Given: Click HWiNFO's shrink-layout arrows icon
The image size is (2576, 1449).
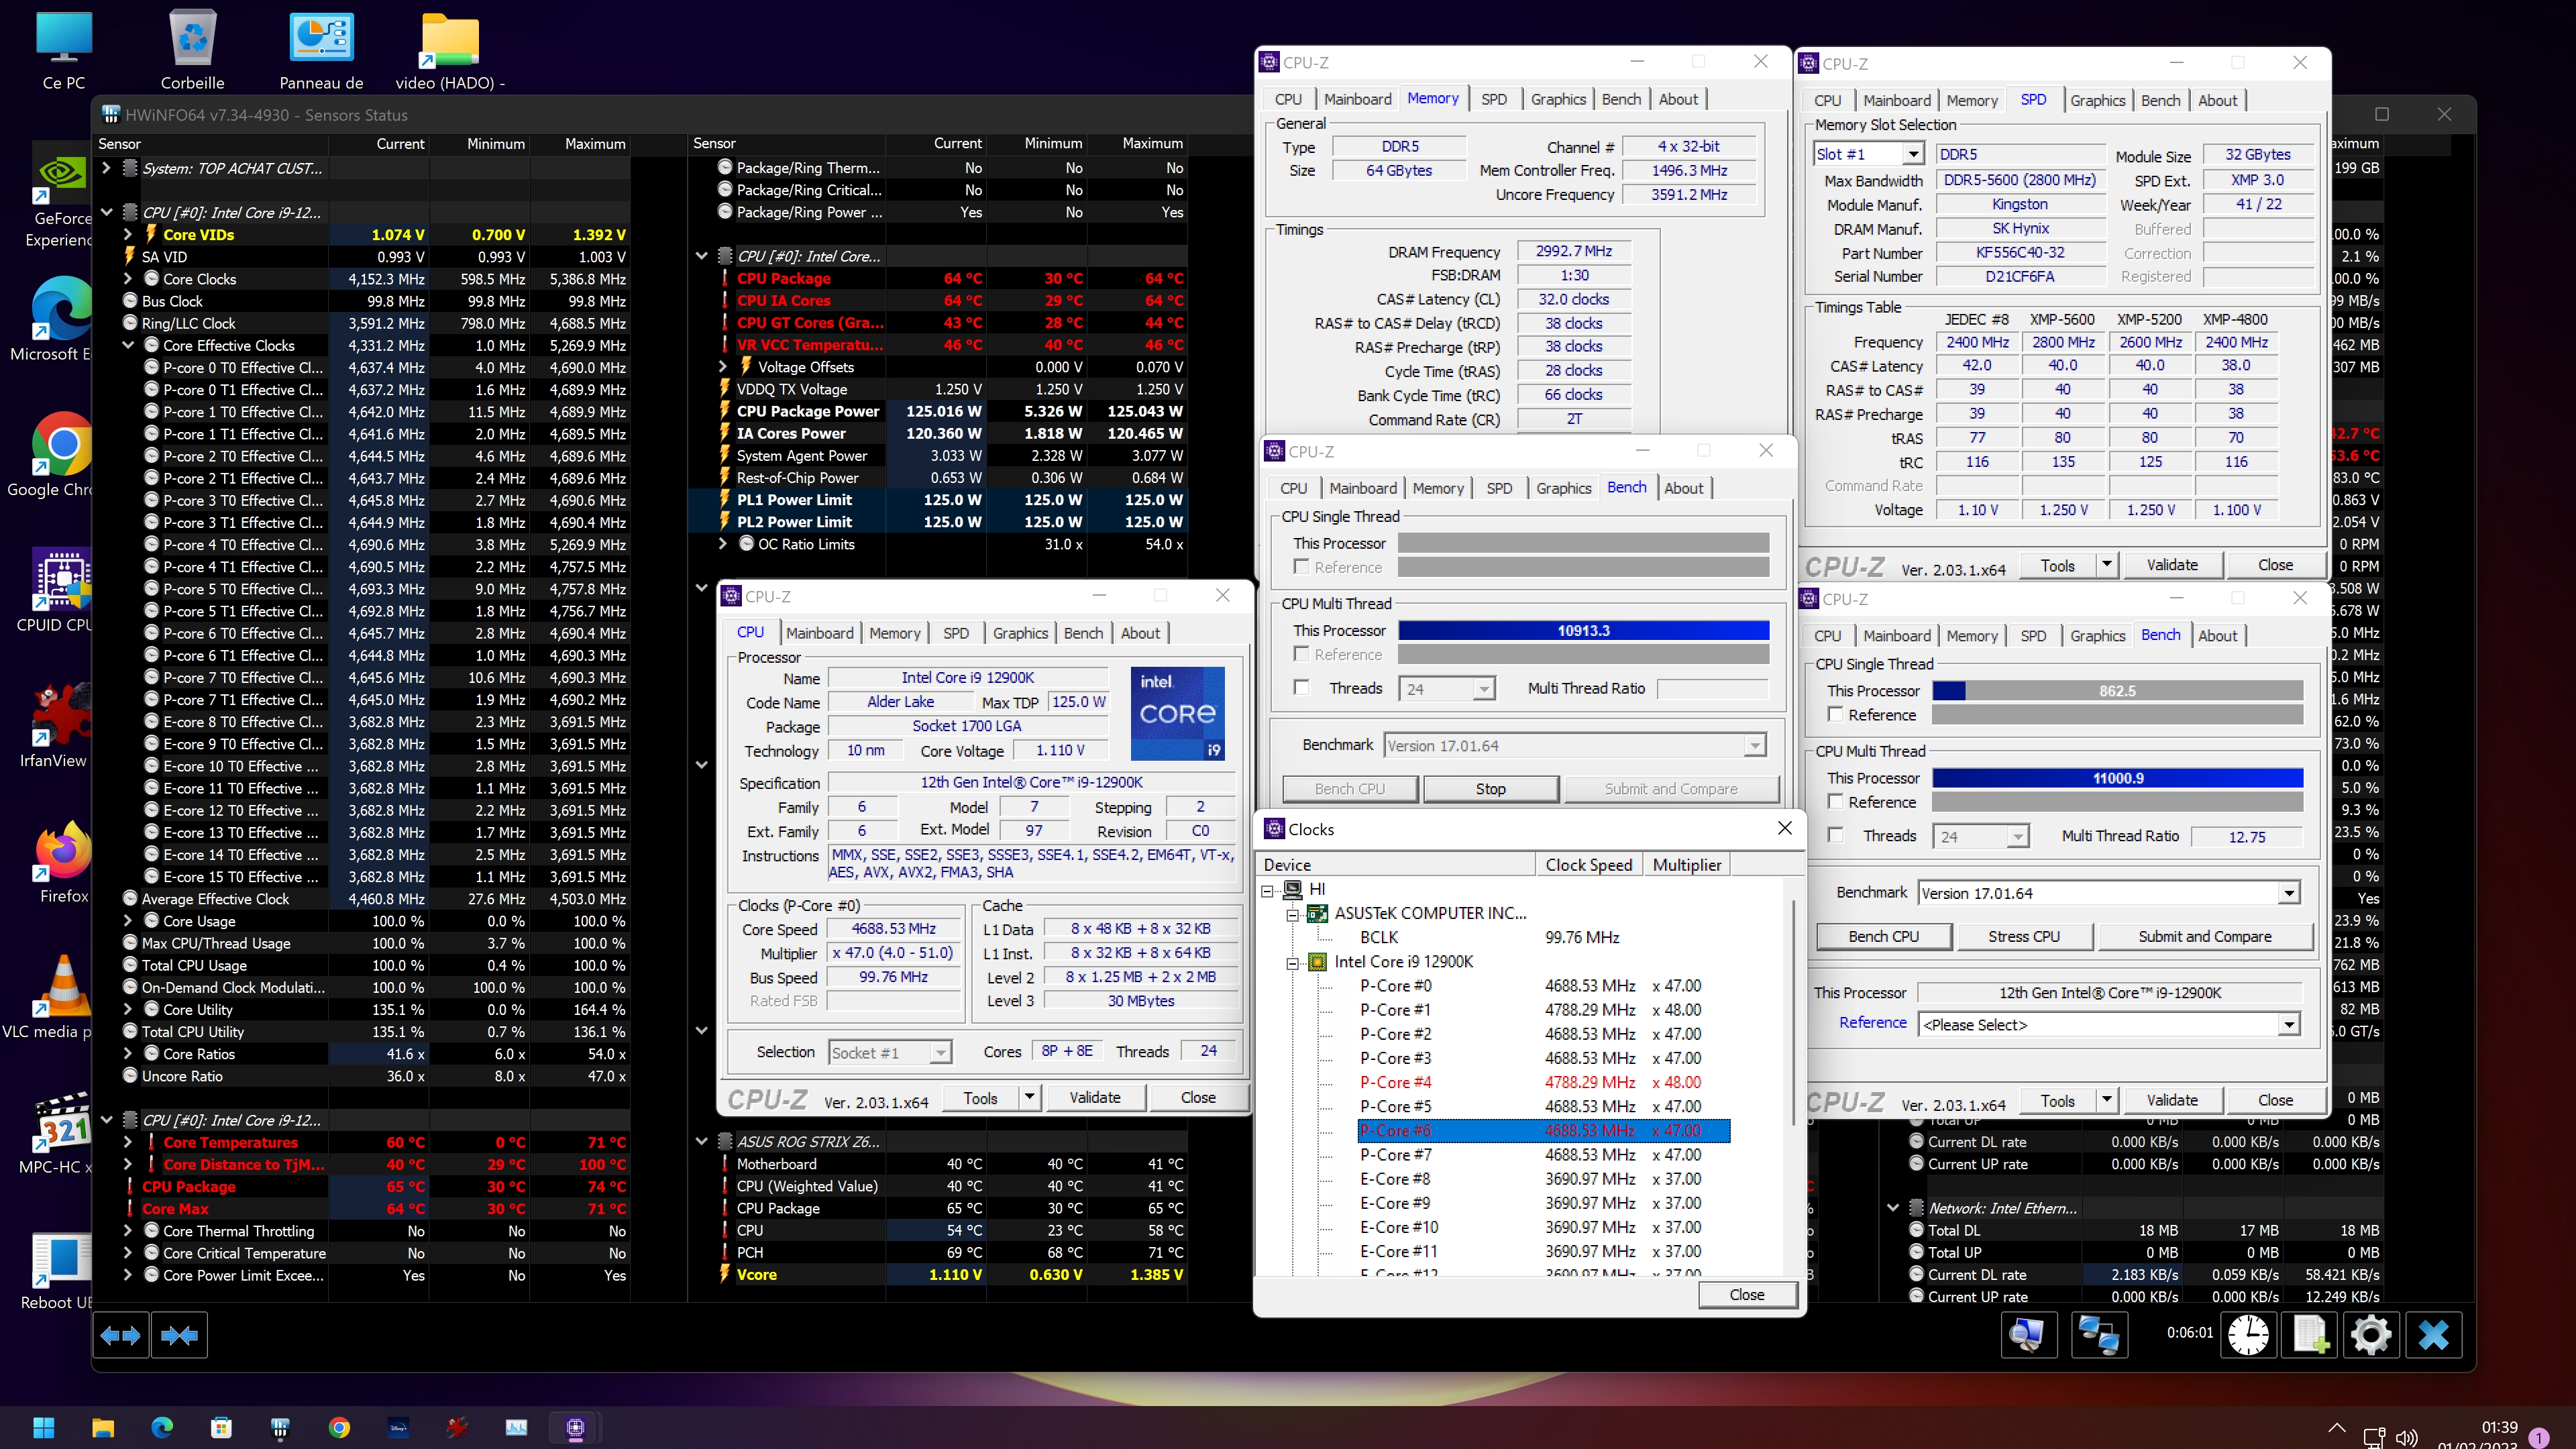Looking at the screenshot, I should point(179,1335).
